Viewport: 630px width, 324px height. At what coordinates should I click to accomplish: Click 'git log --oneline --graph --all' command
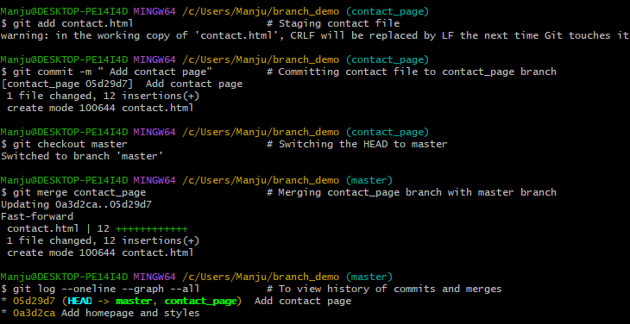point(106,289)
